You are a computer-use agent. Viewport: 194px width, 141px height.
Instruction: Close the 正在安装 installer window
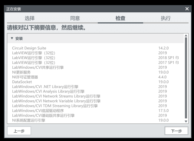tap(187, 9)
